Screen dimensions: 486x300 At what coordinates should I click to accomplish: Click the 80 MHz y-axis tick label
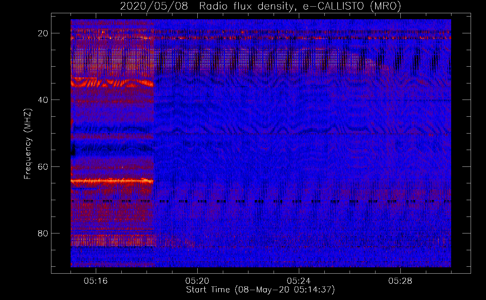[x=43, y=233]
